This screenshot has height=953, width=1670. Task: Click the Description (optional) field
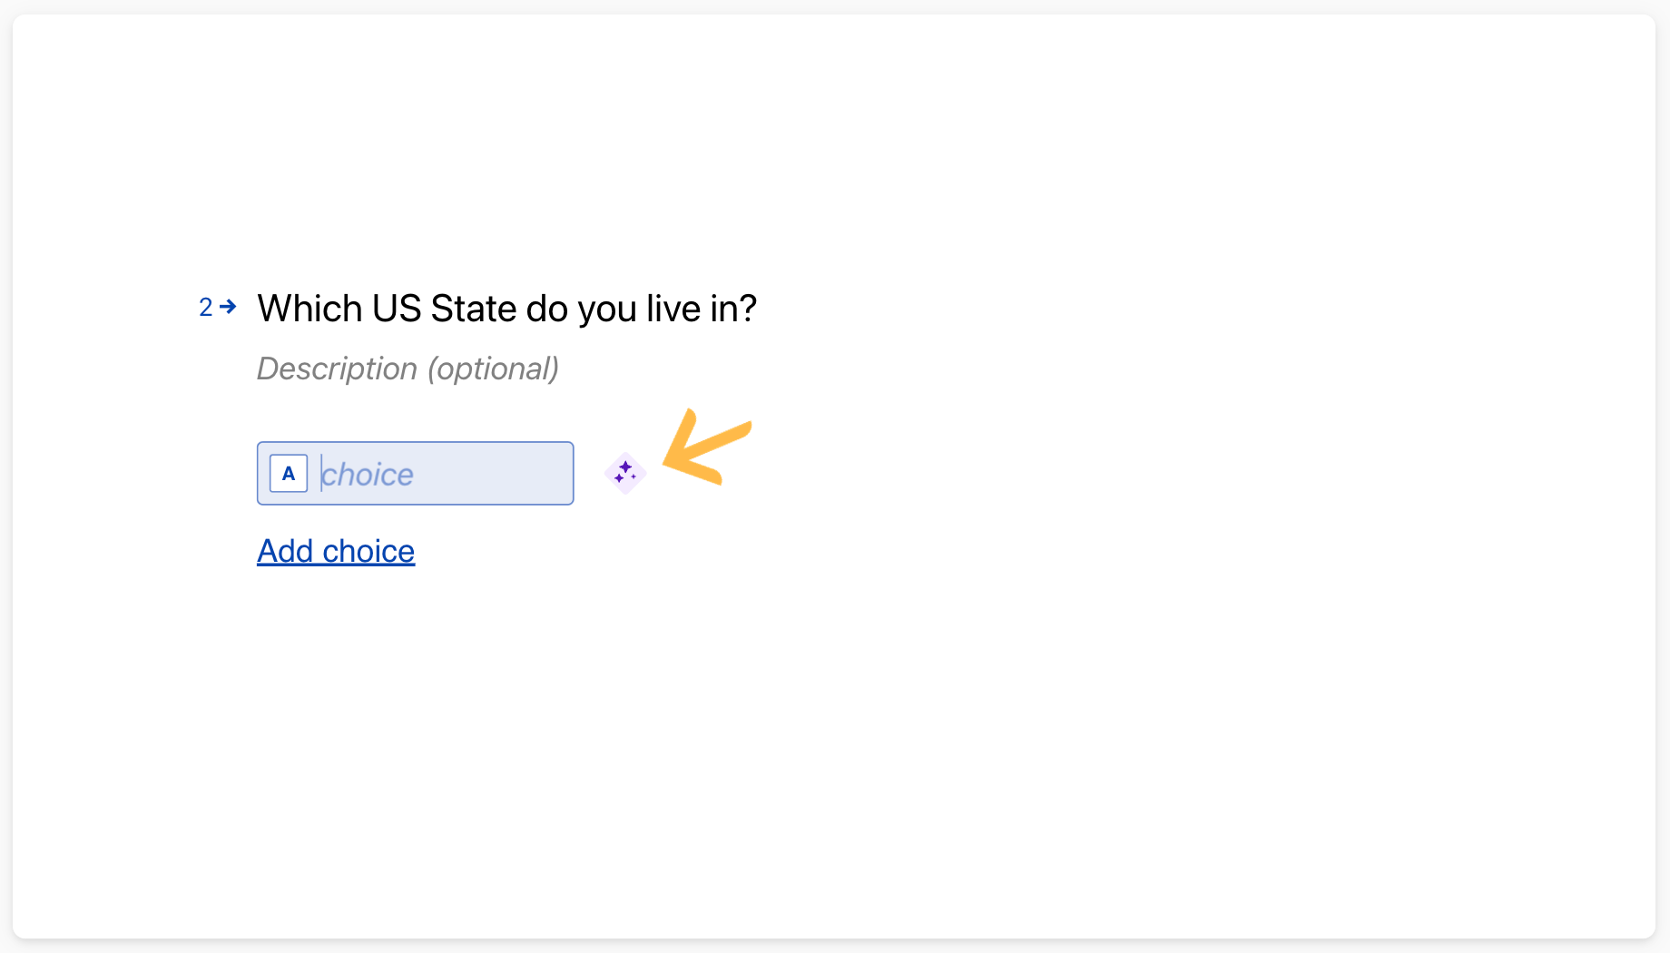tap(408, 368)
